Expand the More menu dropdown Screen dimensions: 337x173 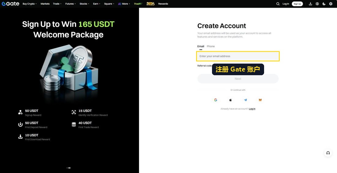pos(124,4)
